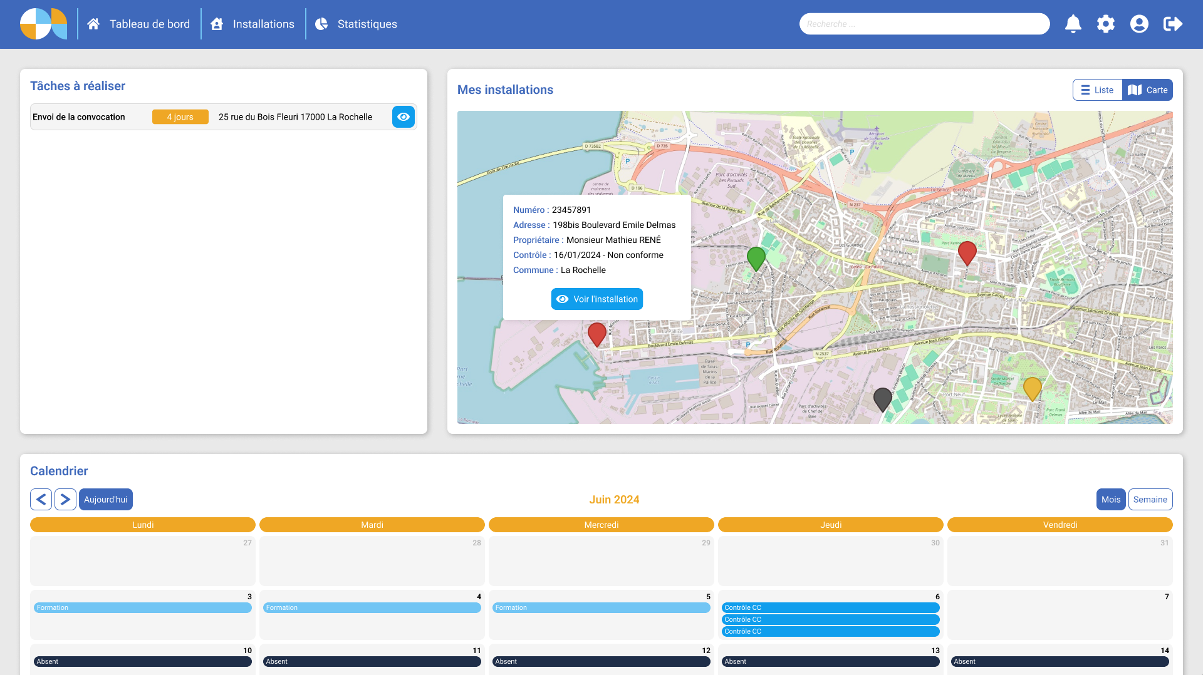View the Envoi de la convocation task
Image resolution: width=1203 pixels, height=675 pixels.
pos(404,116)
